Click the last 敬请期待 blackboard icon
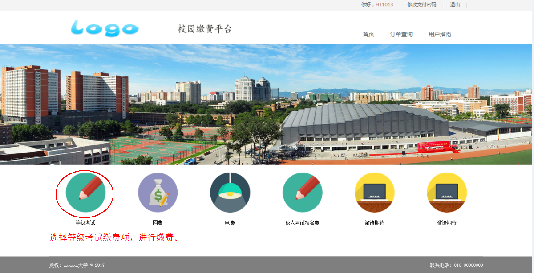The width and height of the screenshot is (534, 273). [447, 193]
